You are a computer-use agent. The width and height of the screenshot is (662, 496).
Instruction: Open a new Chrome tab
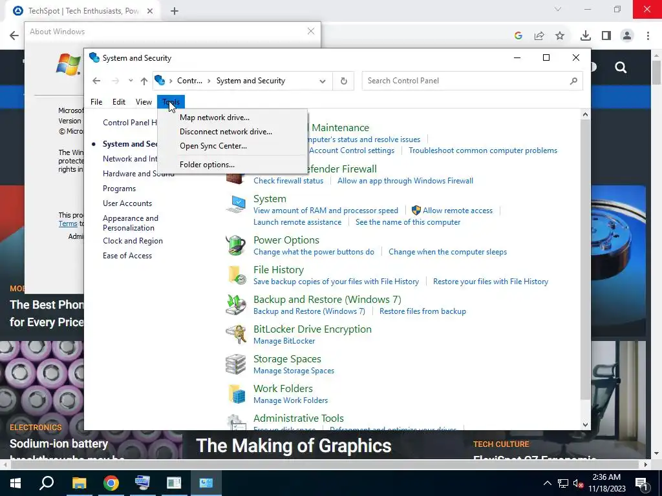[x=175, y=11]
